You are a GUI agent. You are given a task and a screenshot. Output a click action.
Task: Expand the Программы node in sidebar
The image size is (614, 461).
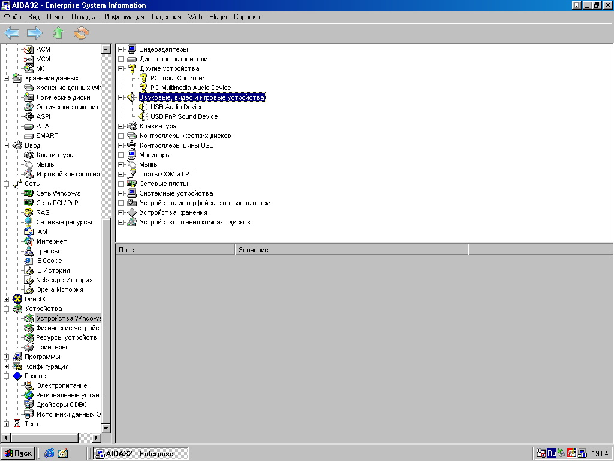(x=6, y=357)
